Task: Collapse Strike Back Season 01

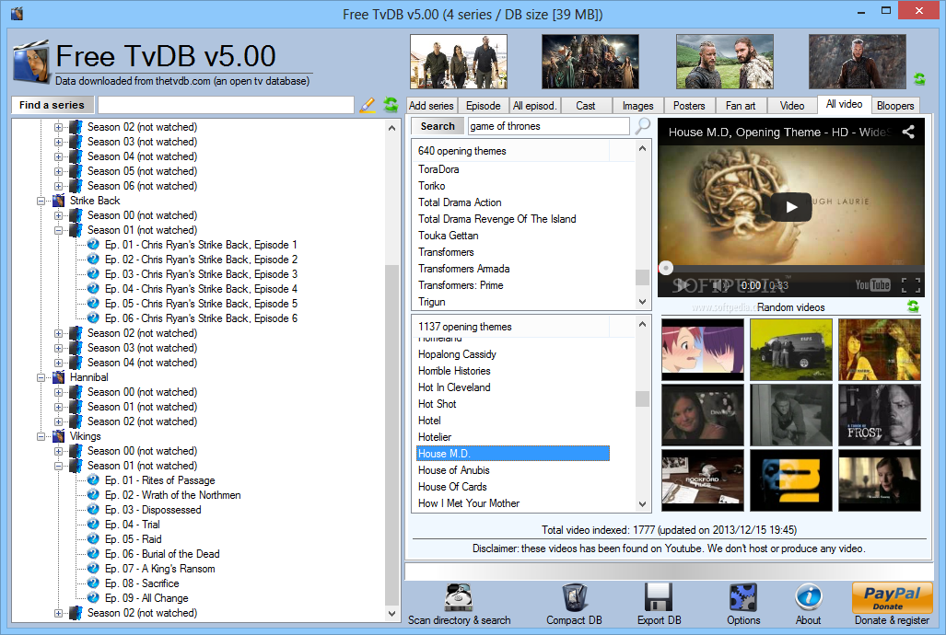Action: pyautogui.click(x=59, y=230)
